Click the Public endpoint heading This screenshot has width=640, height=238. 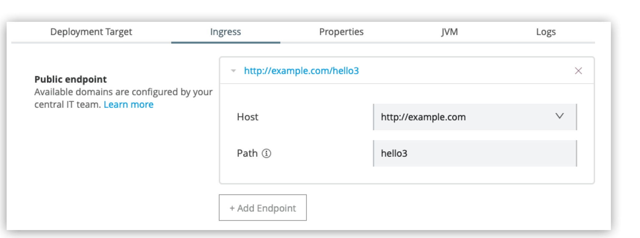click(x=70, y=79)
